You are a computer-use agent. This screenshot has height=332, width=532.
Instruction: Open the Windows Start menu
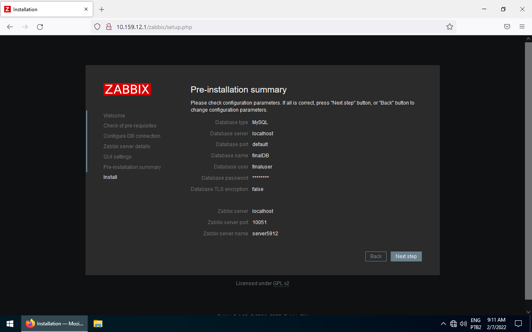(x=10, y=324)
